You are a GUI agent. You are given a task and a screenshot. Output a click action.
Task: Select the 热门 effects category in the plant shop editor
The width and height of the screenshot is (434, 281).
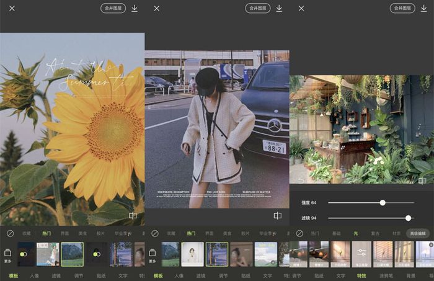point(315,233)
